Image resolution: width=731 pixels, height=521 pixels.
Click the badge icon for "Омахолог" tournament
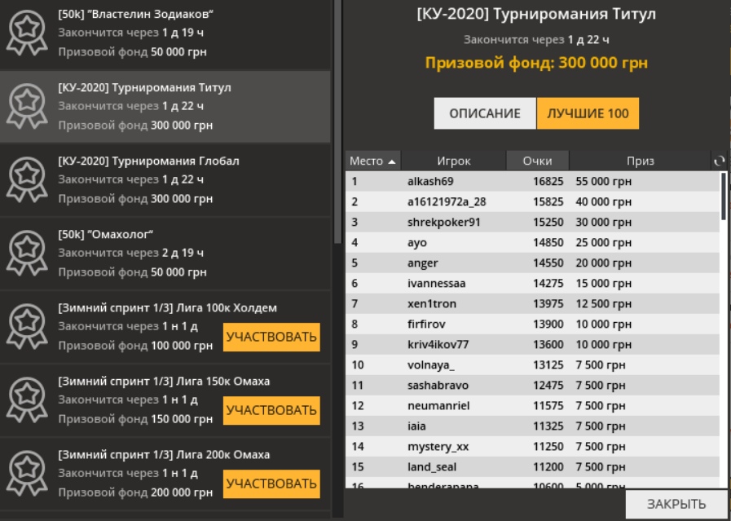coord(28,254)
